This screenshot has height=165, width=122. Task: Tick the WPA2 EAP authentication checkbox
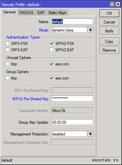(x=51, y=50)
